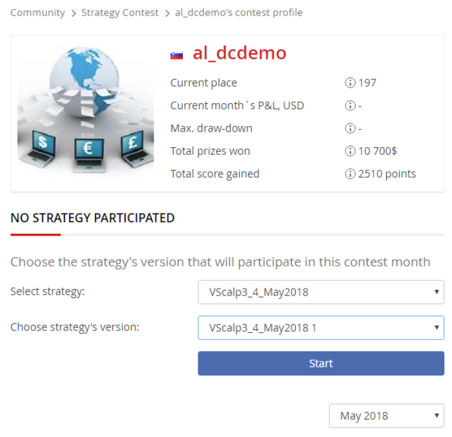452x437 pixels.
Task: Click the 2510 points score value
Action: 387,174
